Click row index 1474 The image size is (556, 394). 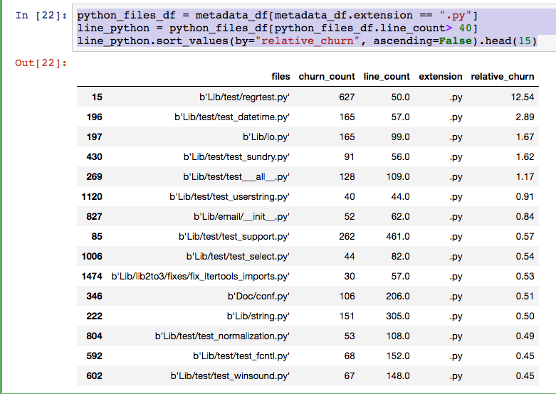tap(92, 276)
